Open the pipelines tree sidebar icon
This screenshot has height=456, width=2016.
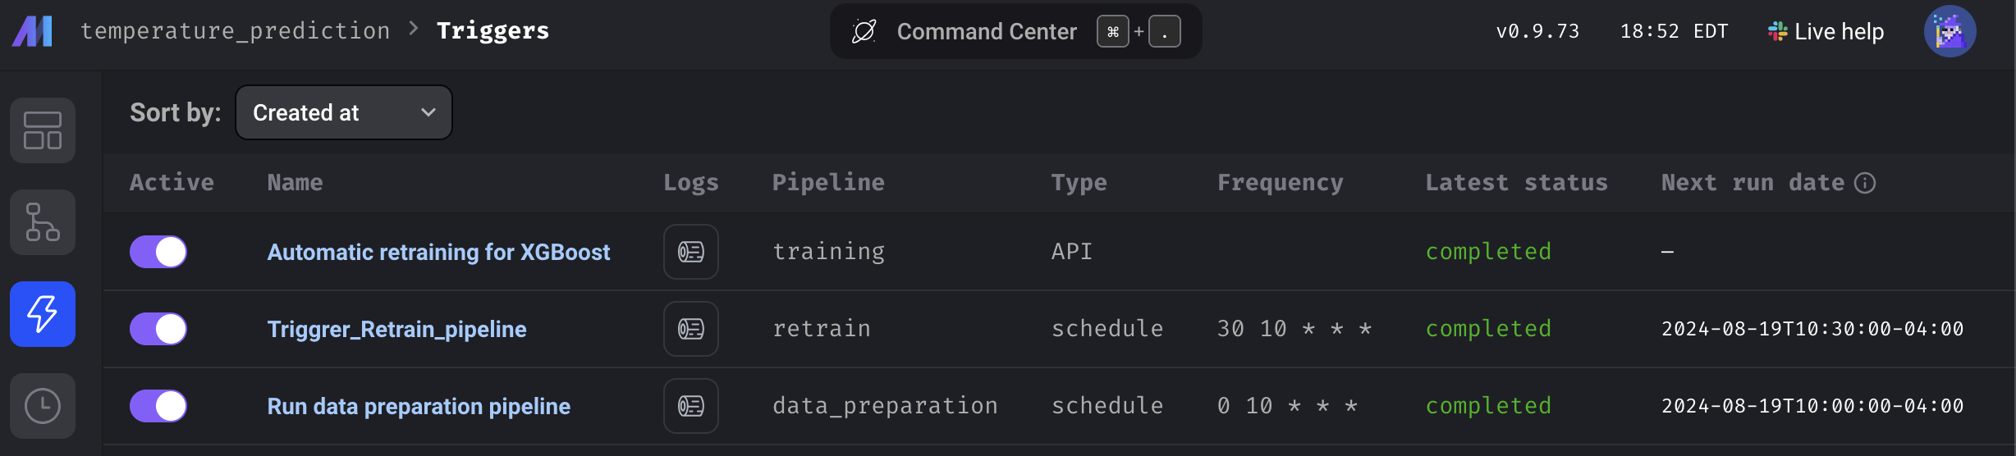pyautogui.click(x=43, y=222)
